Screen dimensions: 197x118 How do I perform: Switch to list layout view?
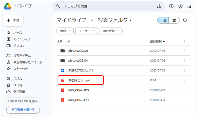(x=163, y=20)
